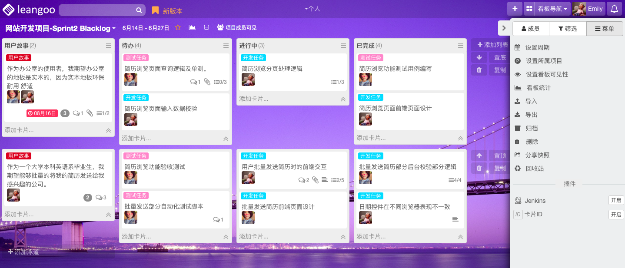Open the 待办 list menu icon
The height and width of the screenshot is (268, 625).
pos(226,46)
